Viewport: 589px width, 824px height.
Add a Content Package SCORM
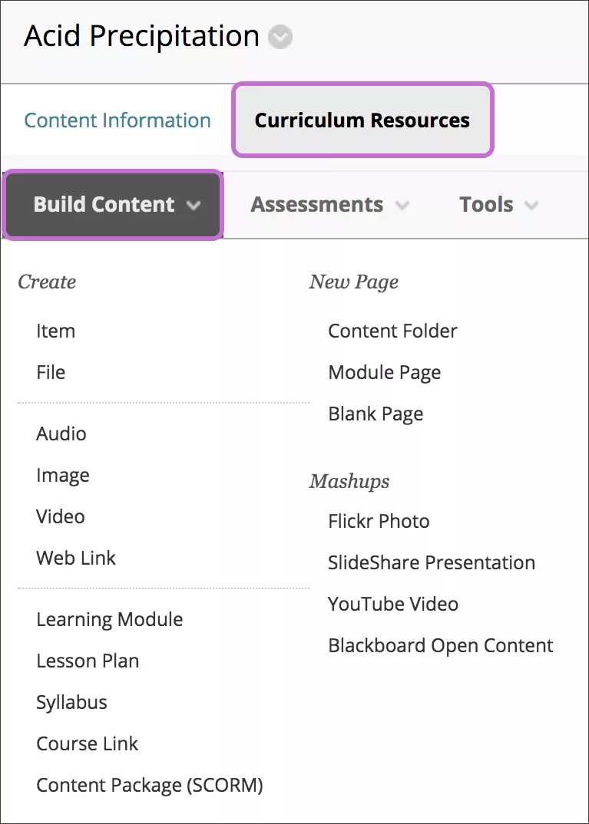pyautogui.click(x=149, y=786)
